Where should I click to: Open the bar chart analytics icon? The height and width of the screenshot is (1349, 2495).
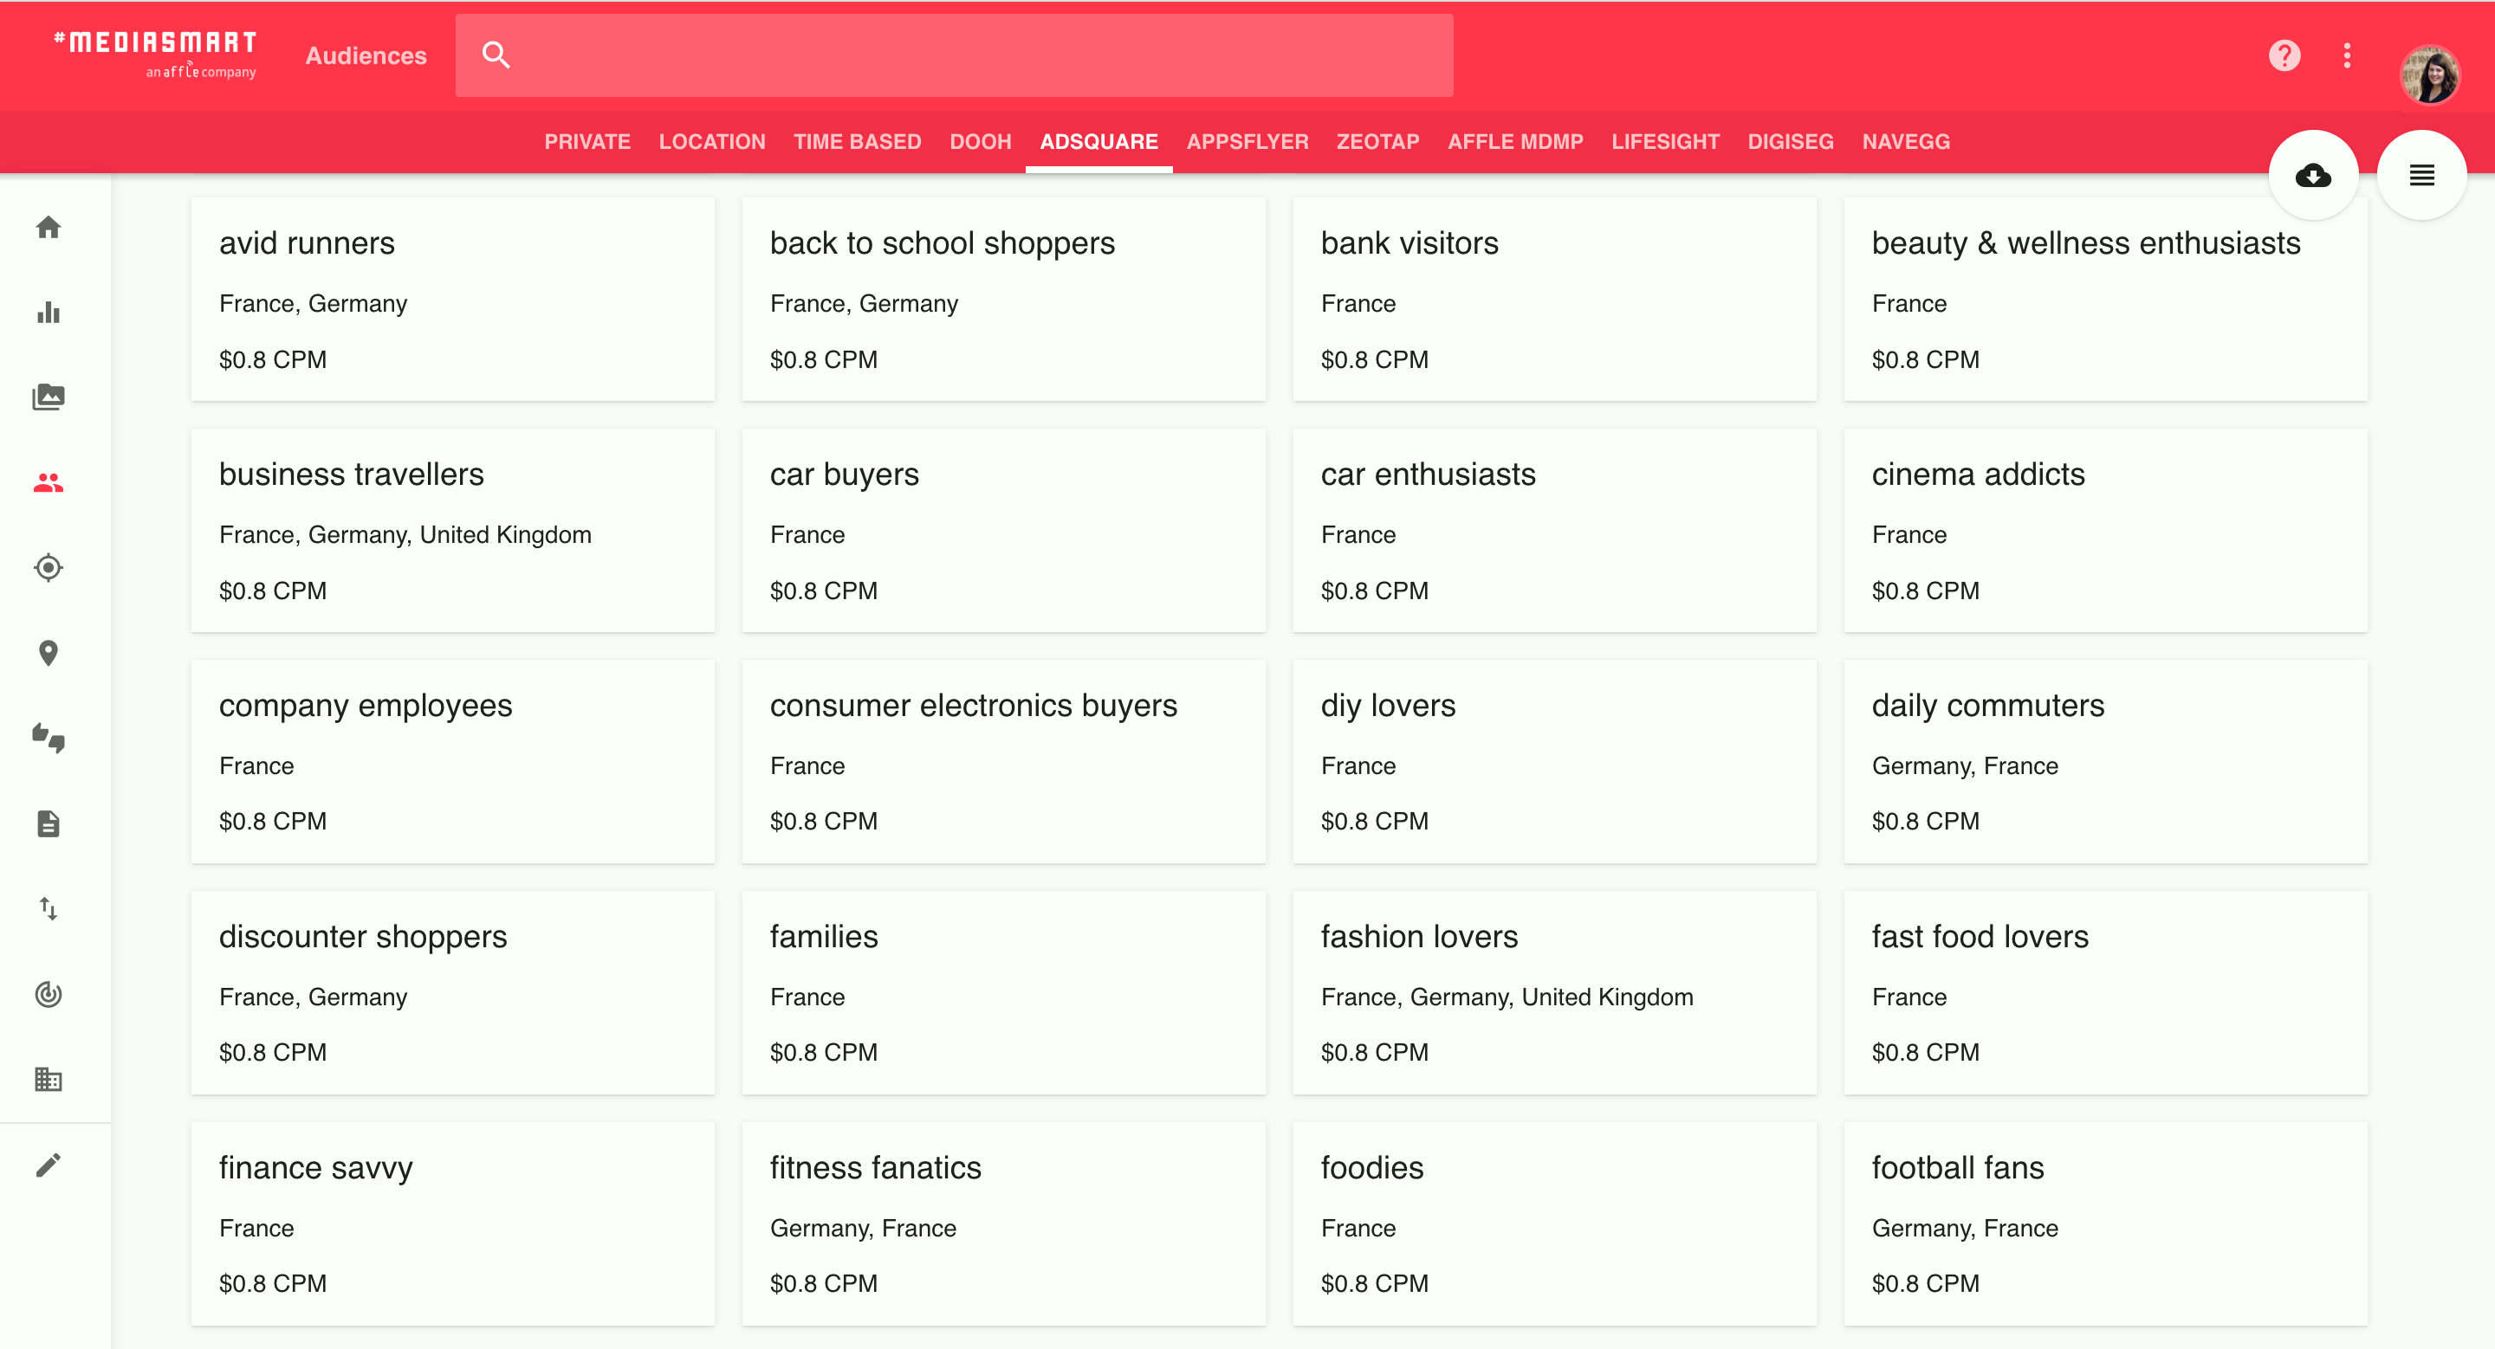point(49,313)
